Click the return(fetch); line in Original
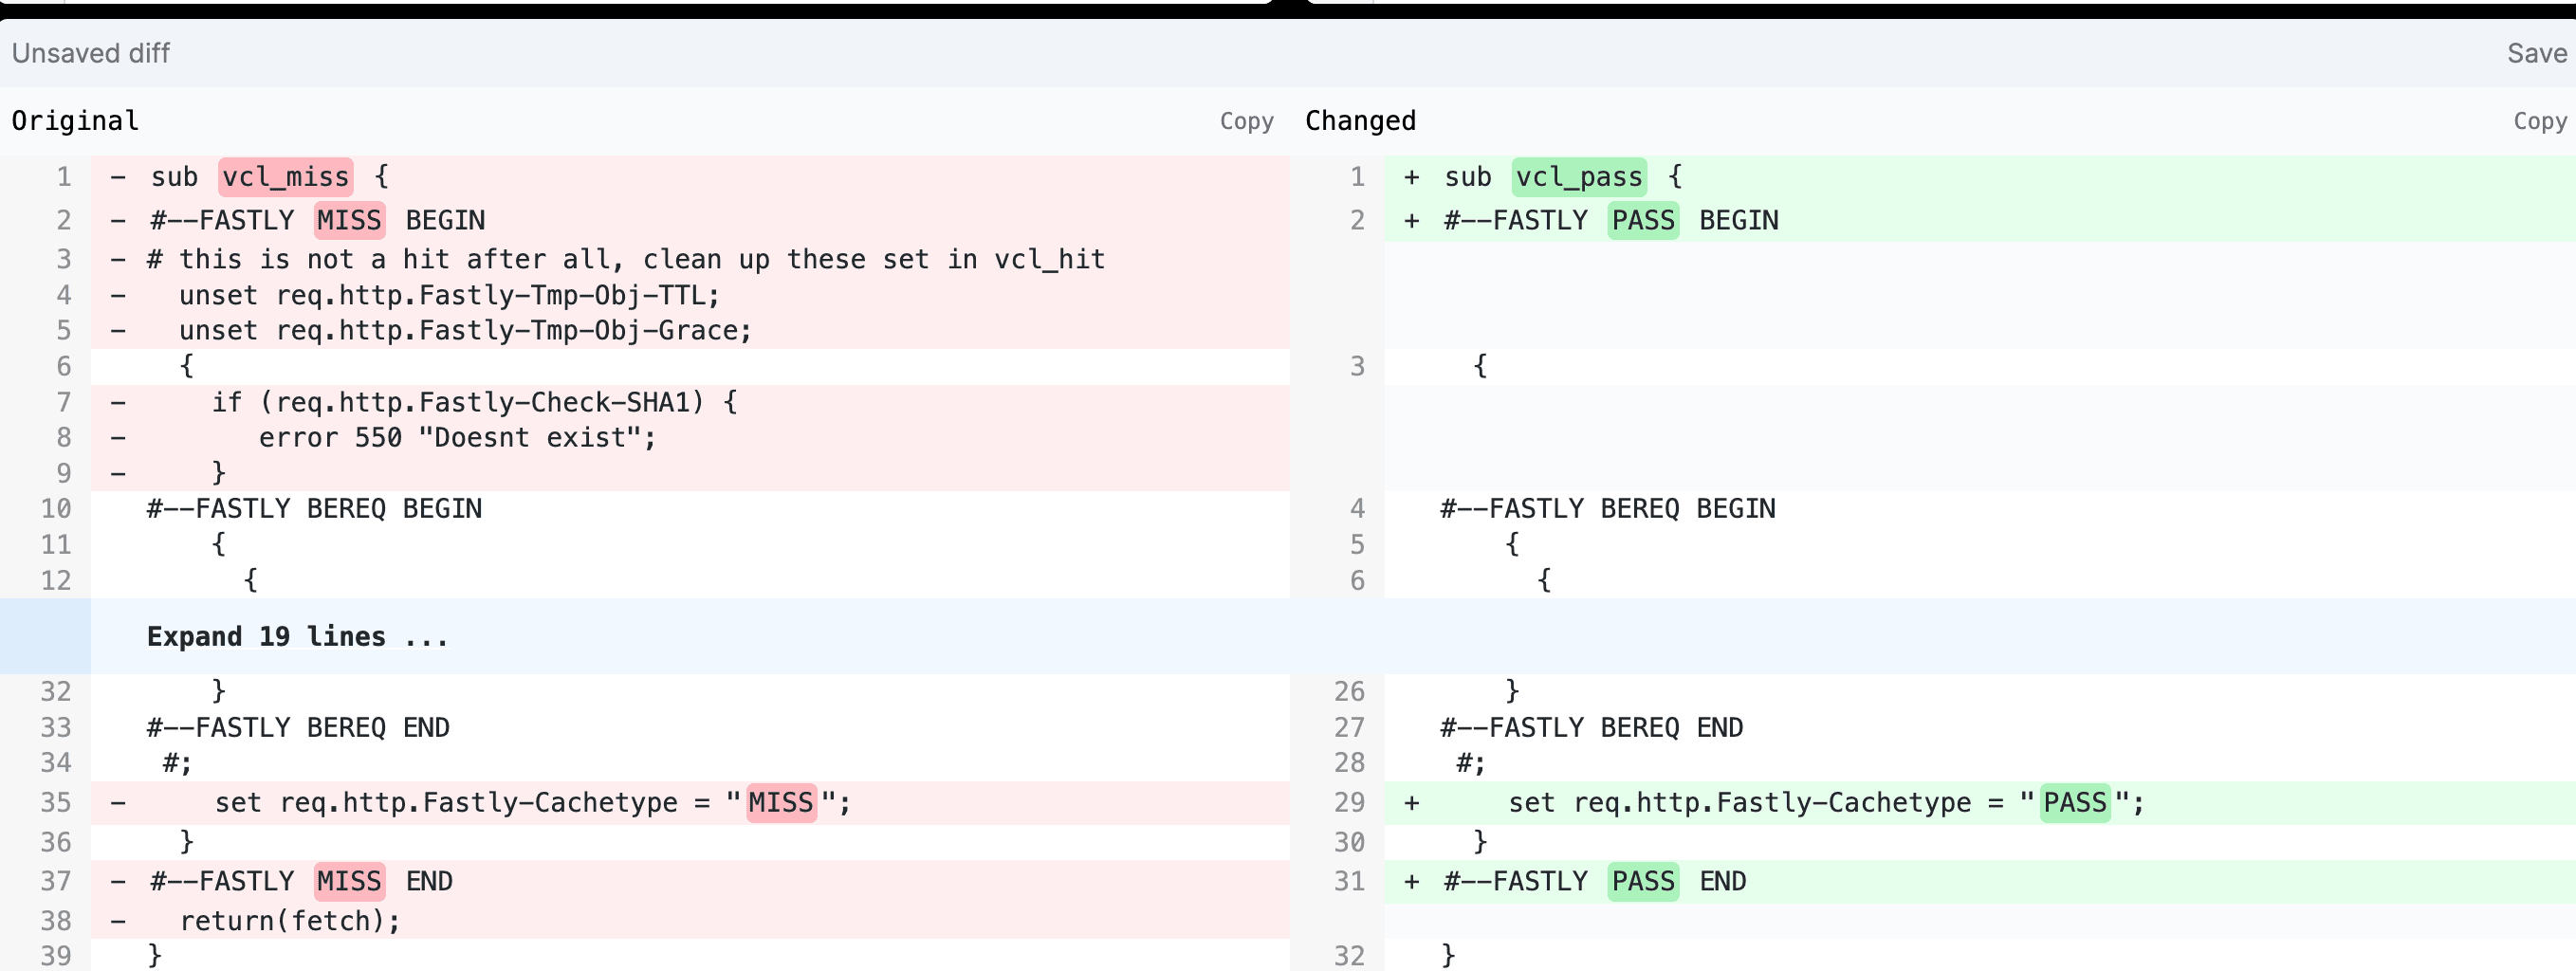 [x=289, y=921]
